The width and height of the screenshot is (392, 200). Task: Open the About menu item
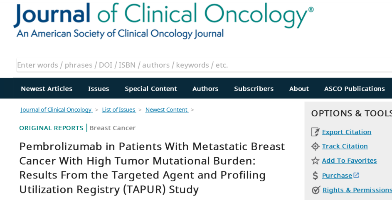click(299, 89)
